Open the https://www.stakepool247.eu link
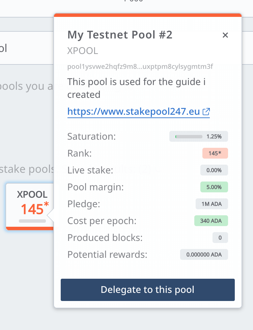253x330 pixels. pos(134,112)
